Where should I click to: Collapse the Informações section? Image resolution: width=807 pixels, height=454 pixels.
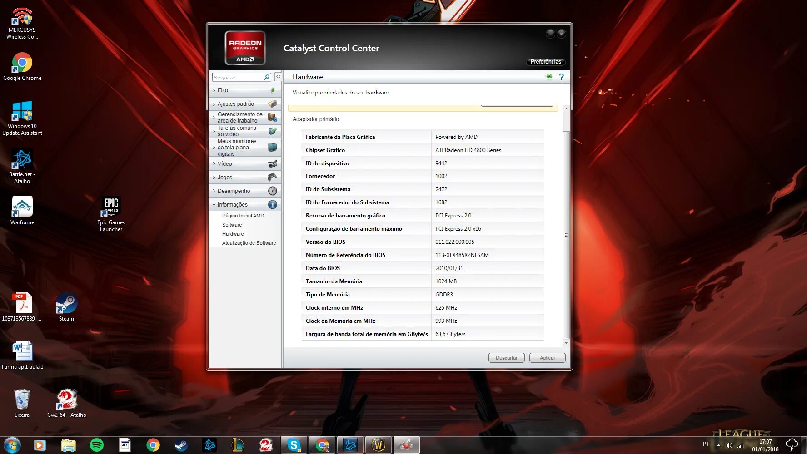click(x=245, y=204)
